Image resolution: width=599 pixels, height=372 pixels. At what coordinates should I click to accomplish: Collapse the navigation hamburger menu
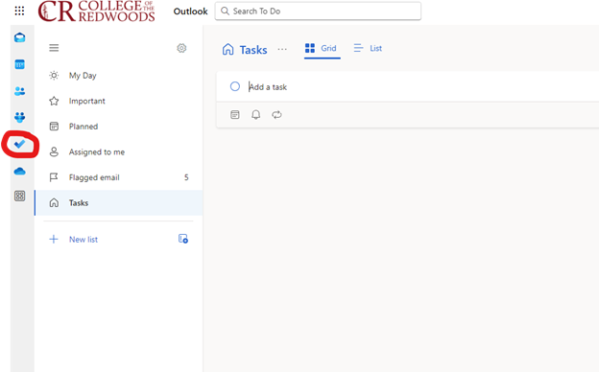(54, 48)
